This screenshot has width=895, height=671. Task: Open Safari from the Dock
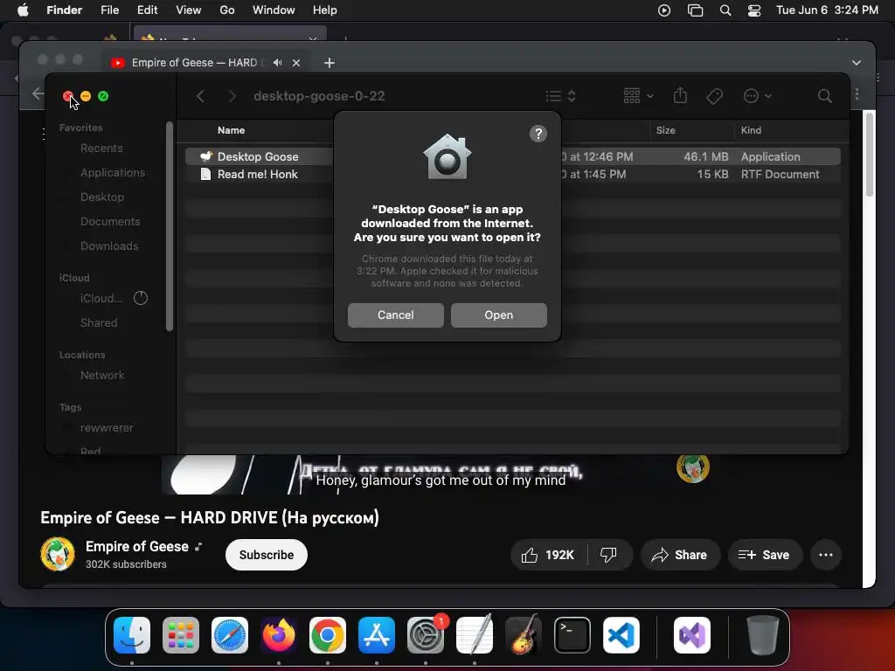(230, 635)
